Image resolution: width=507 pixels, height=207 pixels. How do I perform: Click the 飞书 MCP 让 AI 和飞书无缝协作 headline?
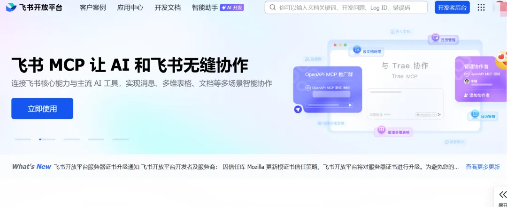130,65
